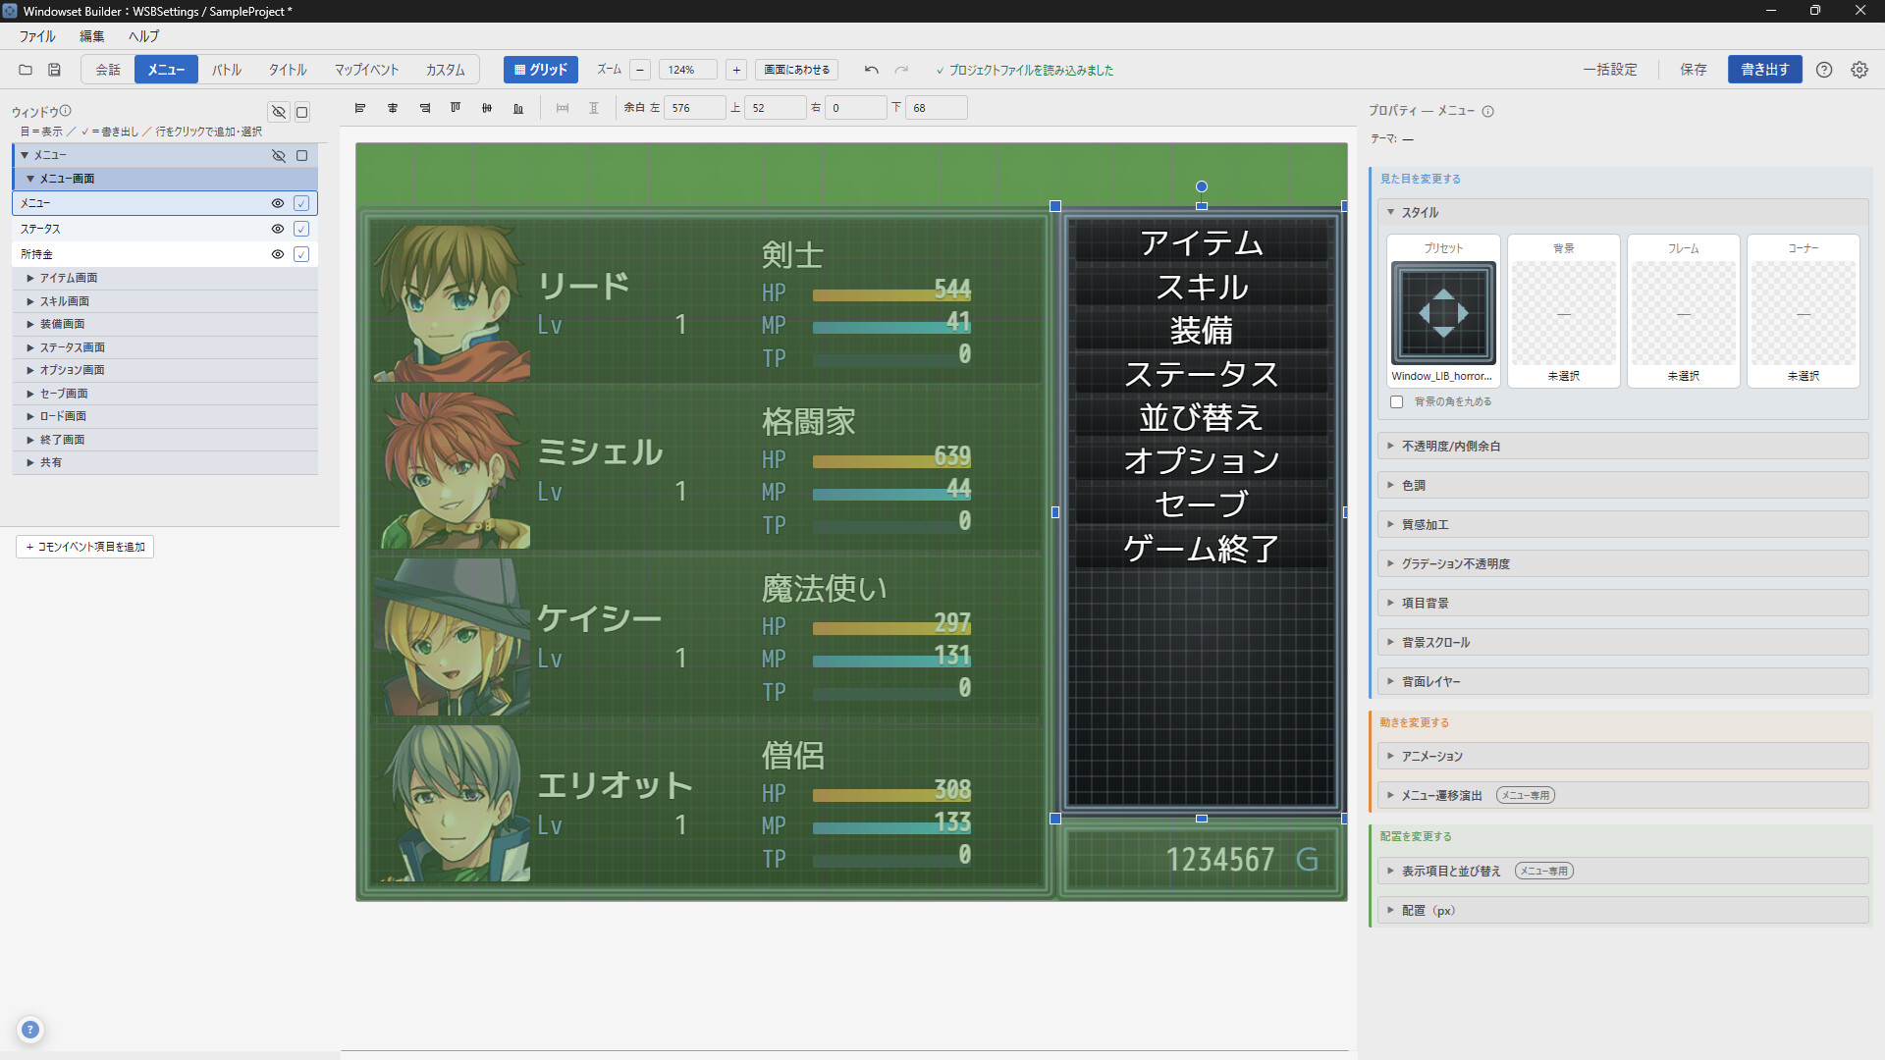
Task: Click the align horizontal center icon
Action: pos(393,108)
